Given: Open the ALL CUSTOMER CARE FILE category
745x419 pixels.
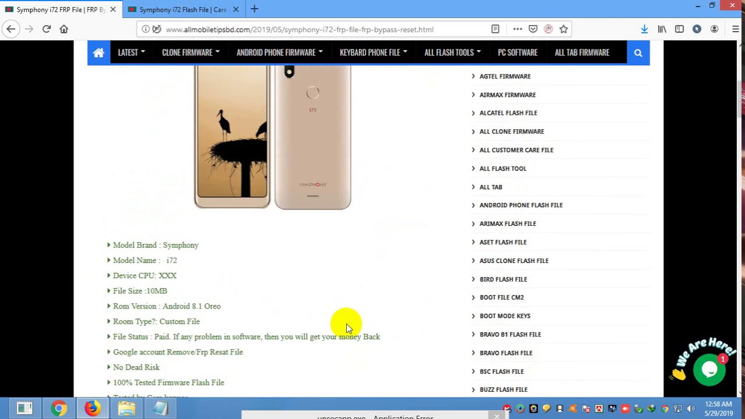Looking at the screenshot, I should coord(516,150).
